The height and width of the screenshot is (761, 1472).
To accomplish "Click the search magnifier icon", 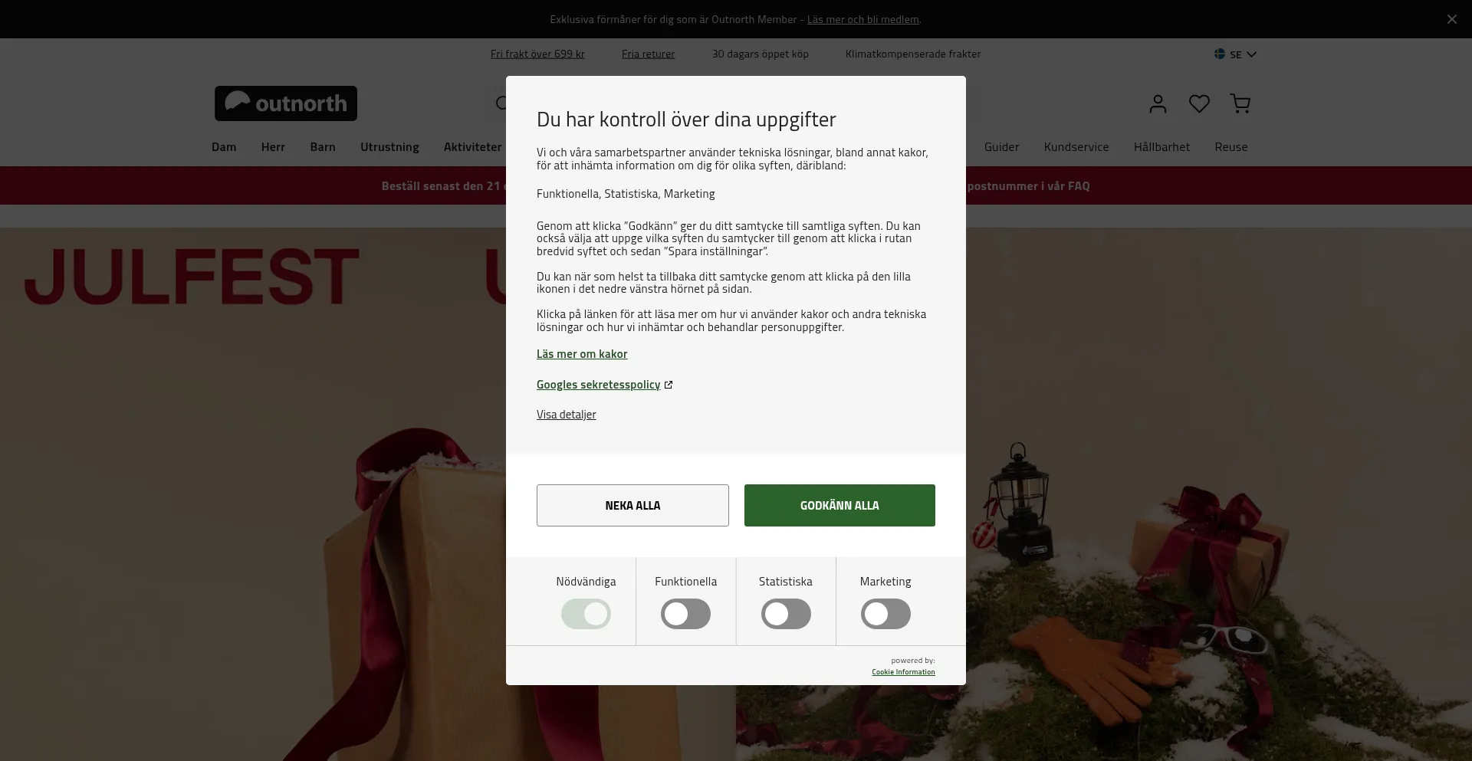I will 501,103.
